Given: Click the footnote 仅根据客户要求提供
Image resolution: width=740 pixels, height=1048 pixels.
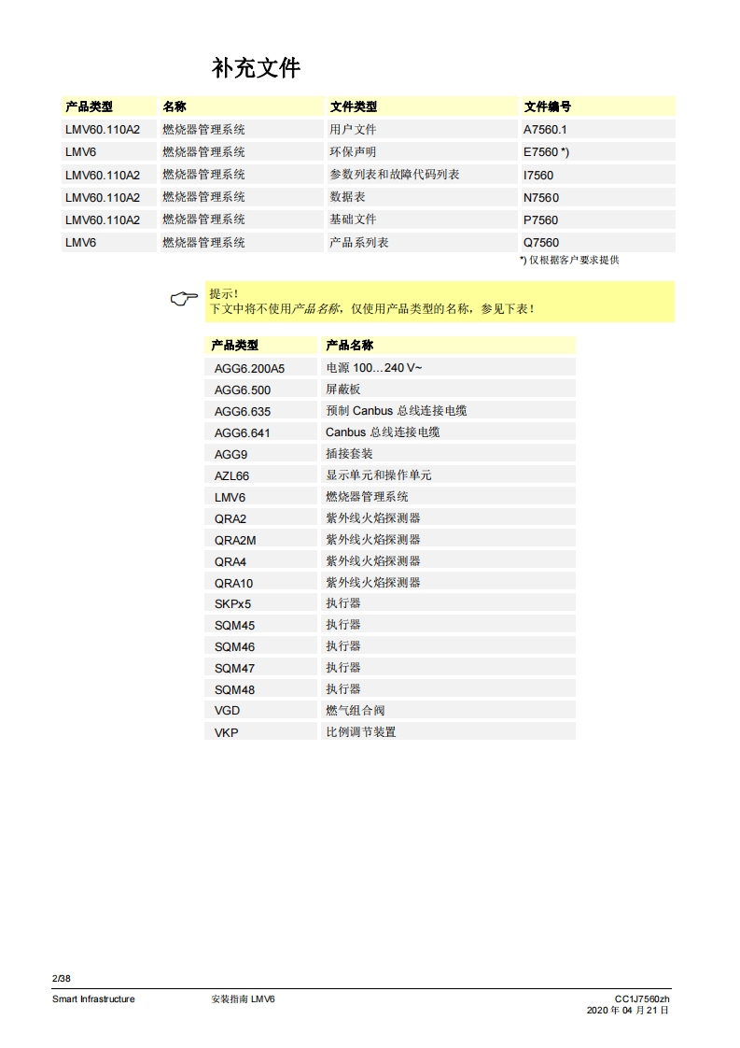Looking at the screenshot, I should [x=569, y=261].
